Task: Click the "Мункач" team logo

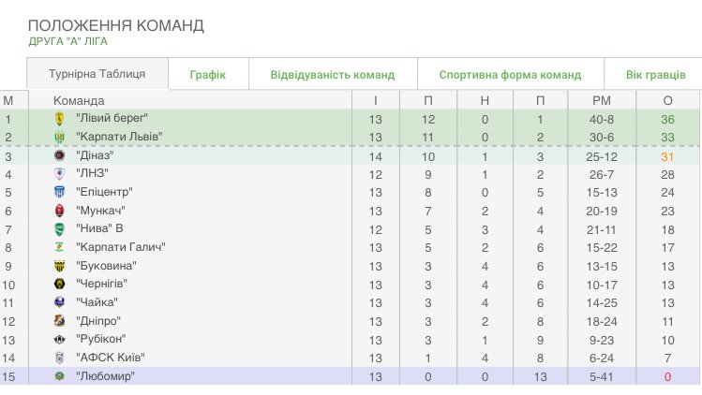Action: [x=59, y=211]
